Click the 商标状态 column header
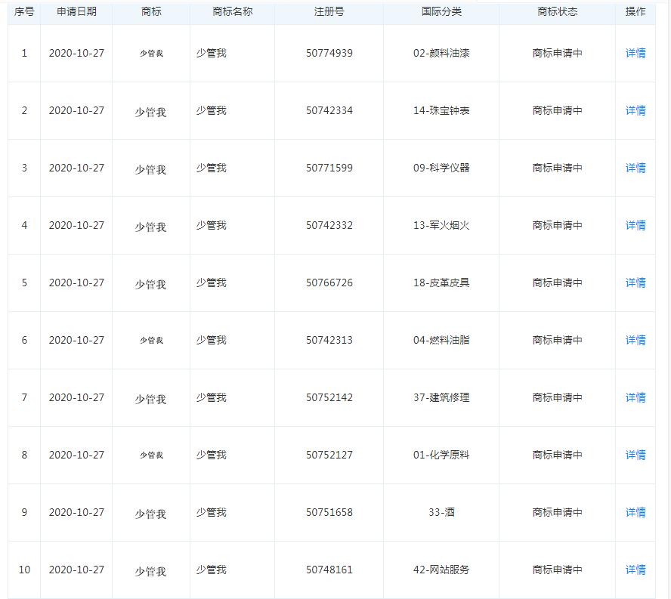Viewport: 671px width, 599px height. pyautogui.click(x=557, y=12)
